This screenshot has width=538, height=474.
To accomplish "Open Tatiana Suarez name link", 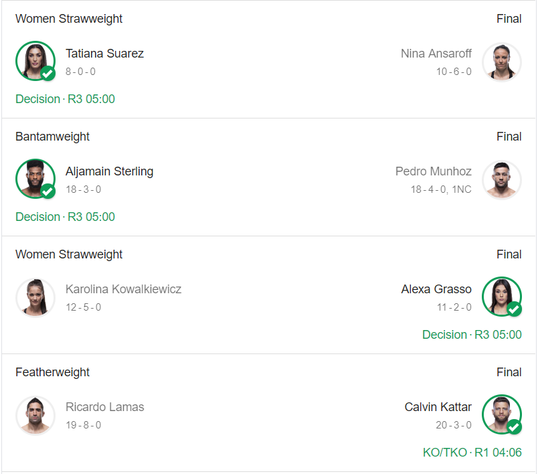I will tap(104, 54).
